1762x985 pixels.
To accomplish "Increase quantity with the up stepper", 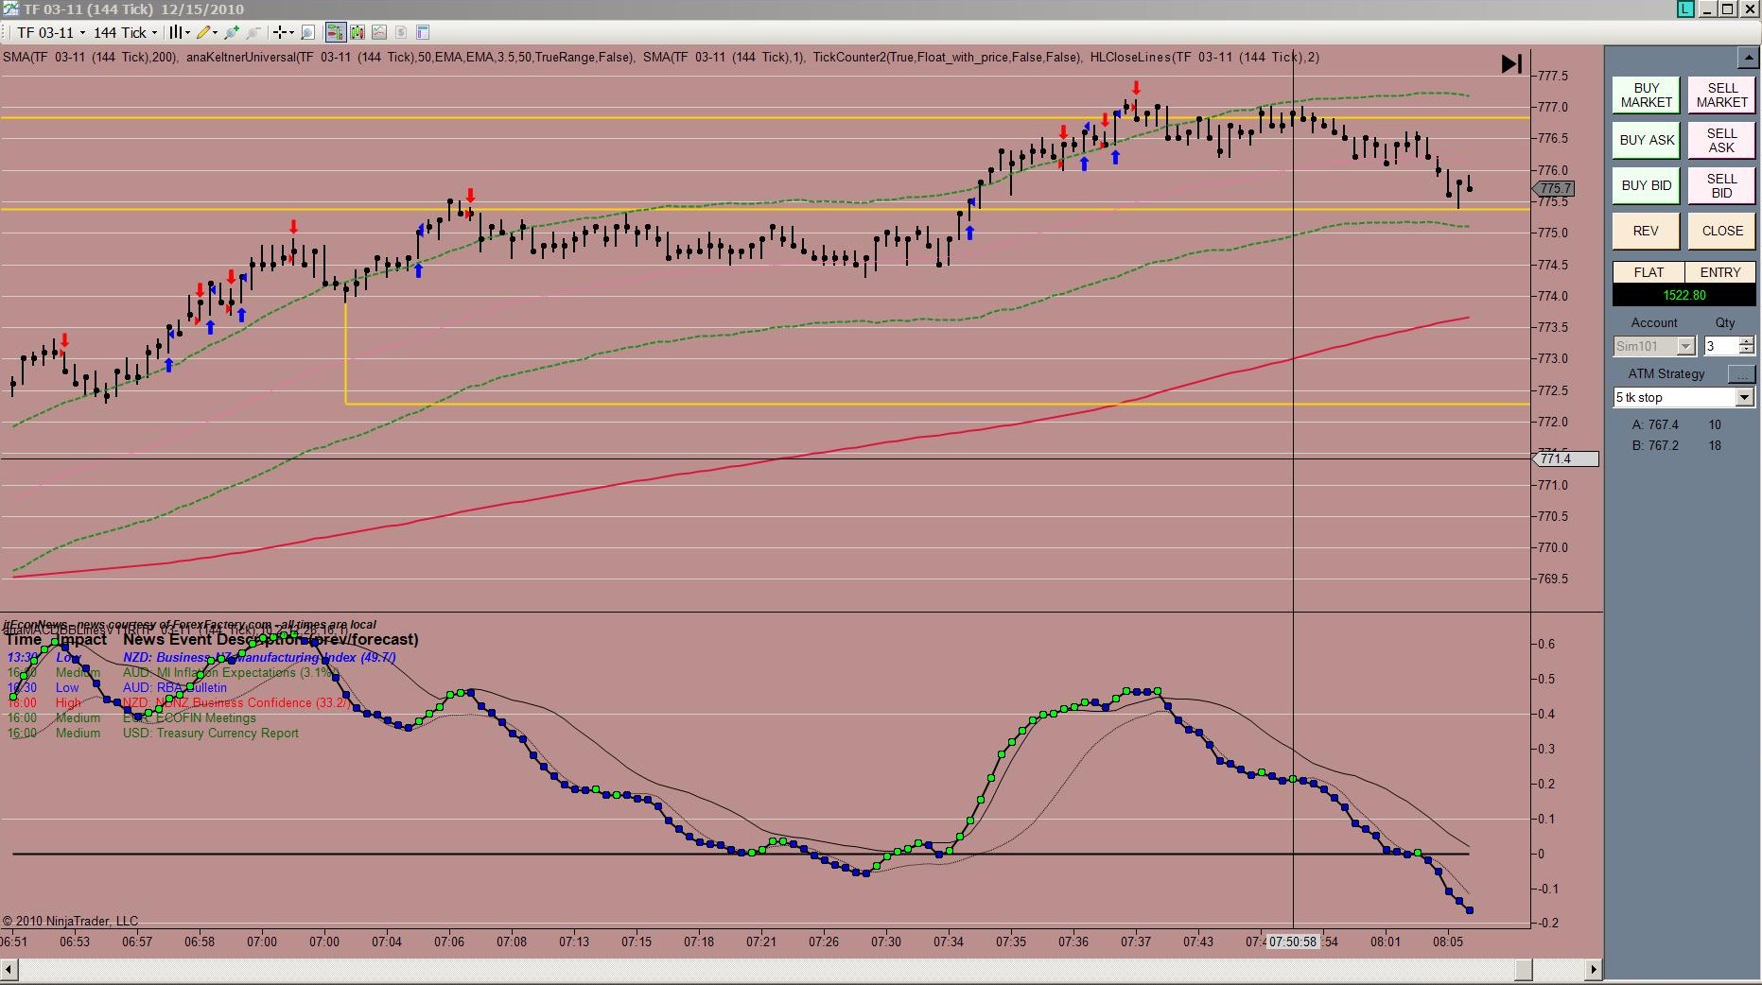I will pyautogui.click(x=1747, y=341).
